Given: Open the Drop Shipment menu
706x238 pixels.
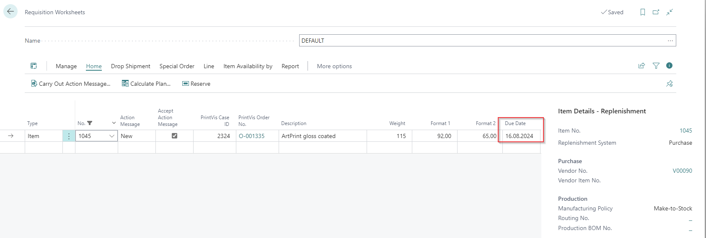Looking at the screenshot, I should (130, 66).
